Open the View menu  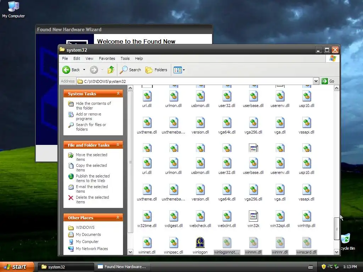pyautogui.click(x=89, y=58)
